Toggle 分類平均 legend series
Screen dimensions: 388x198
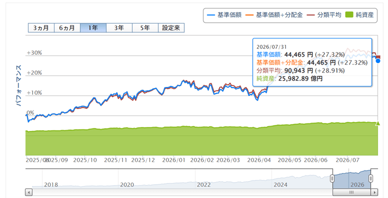click(x=324, y=15)
